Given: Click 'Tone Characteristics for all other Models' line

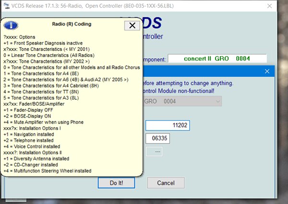Looking at the screenshot, I should [x=72, y=67].
